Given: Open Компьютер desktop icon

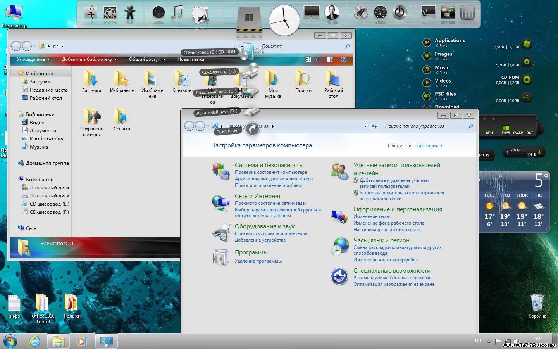Looking at the screenshot, I should pyautogui.click(x=14, y=16).
